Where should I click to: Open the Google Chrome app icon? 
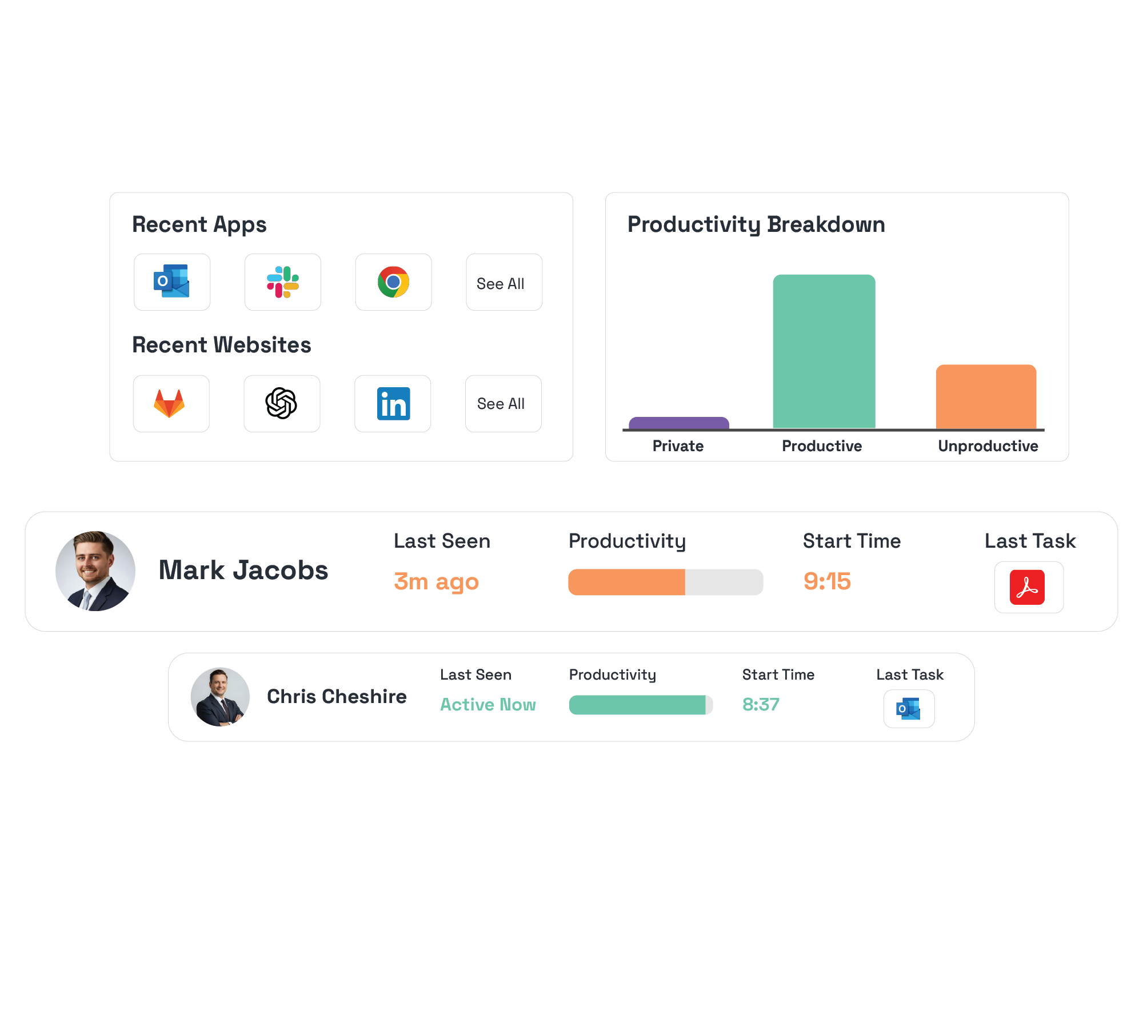tap(393, 282)
